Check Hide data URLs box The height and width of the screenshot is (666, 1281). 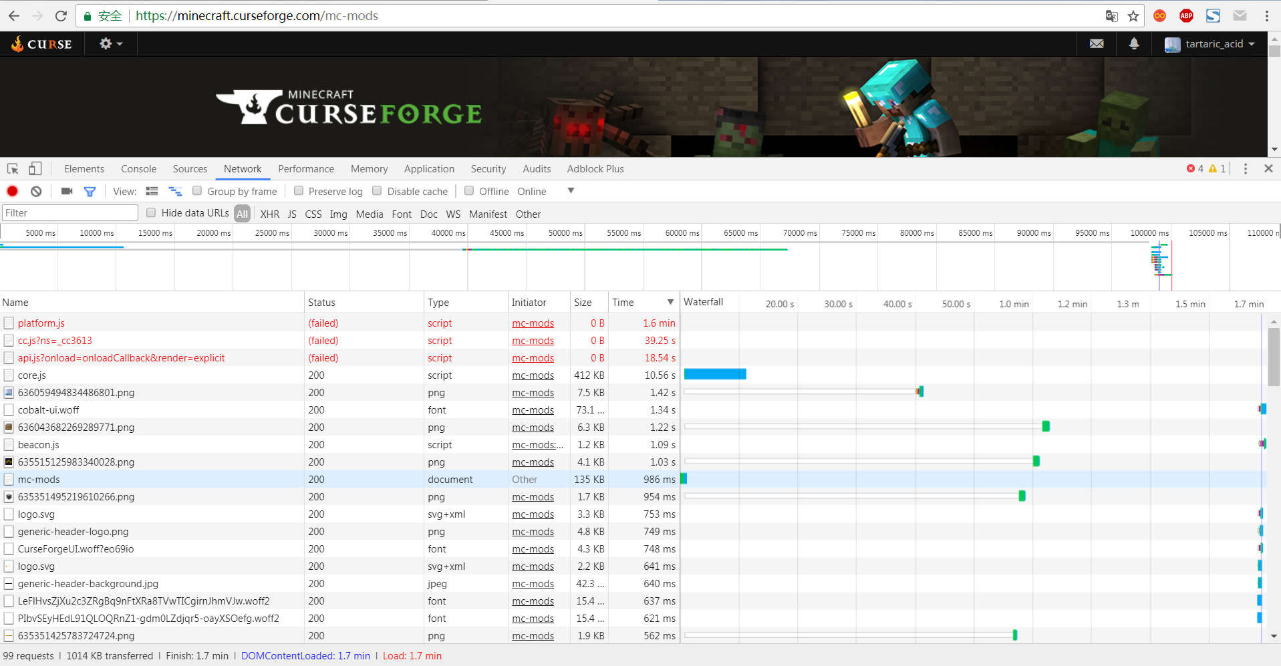pos(151,212)
